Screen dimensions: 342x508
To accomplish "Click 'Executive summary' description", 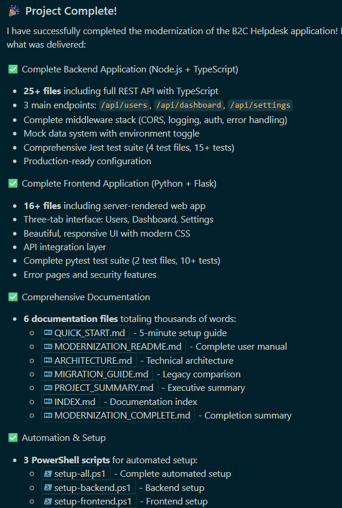I will coord(206,388).
